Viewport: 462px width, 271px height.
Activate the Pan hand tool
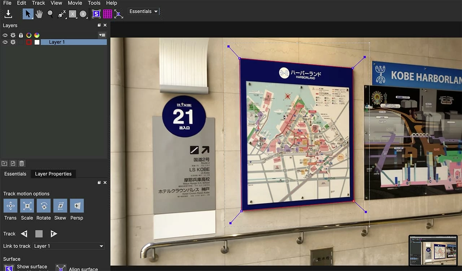pyautogui.click(x=39, y=14)
